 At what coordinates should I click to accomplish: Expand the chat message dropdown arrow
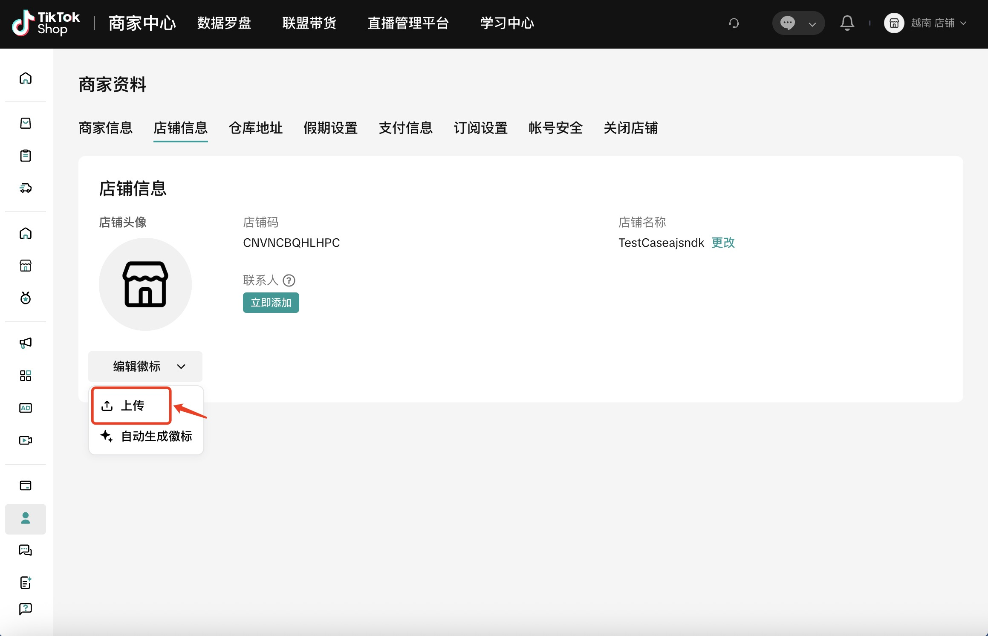click(x=812, y=24)
